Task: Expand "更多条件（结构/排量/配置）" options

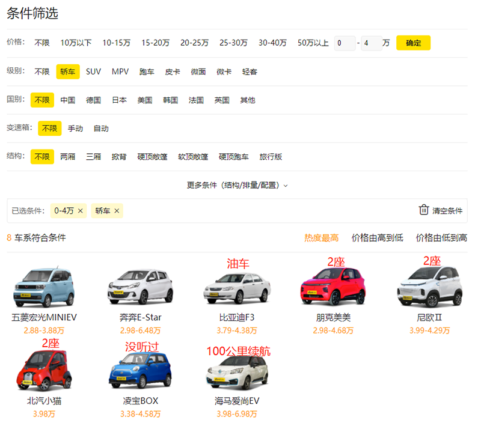Action: pos(239,185)
